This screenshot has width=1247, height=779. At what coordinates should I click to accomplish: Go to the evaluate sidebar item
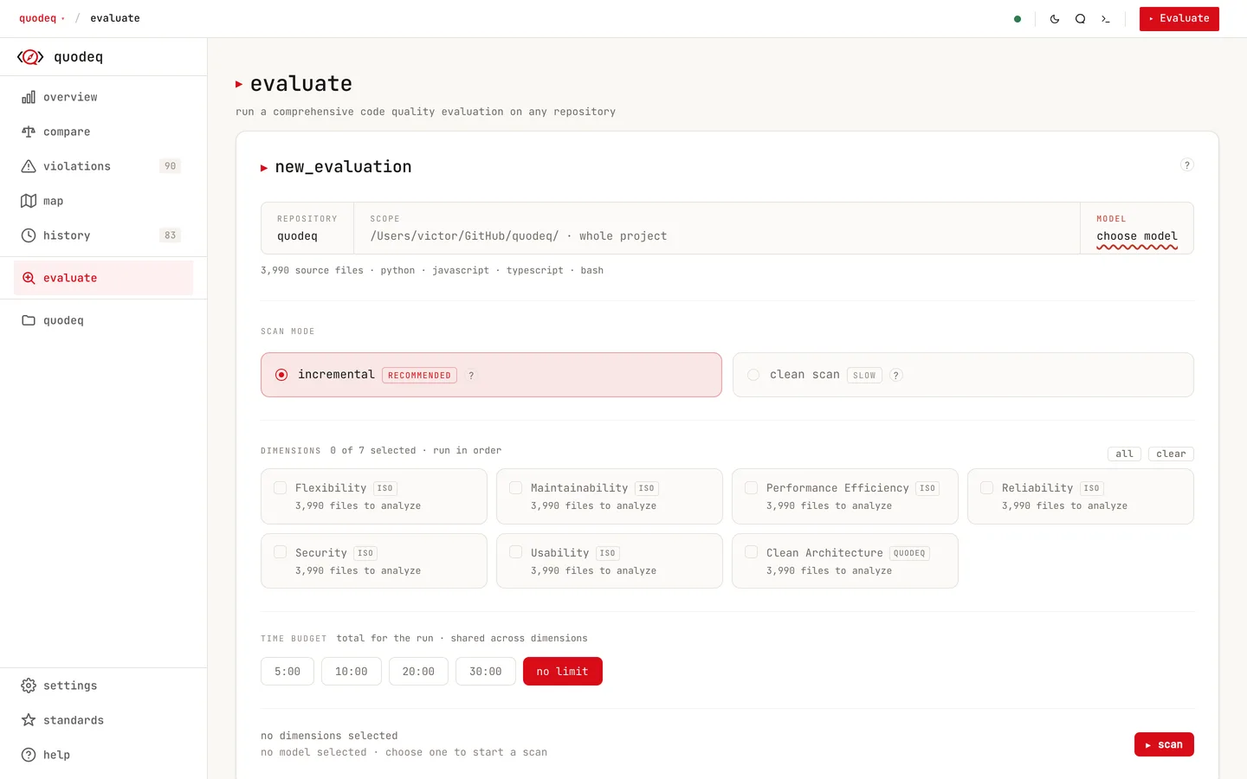pyautogui.click(x=104, y=278)
